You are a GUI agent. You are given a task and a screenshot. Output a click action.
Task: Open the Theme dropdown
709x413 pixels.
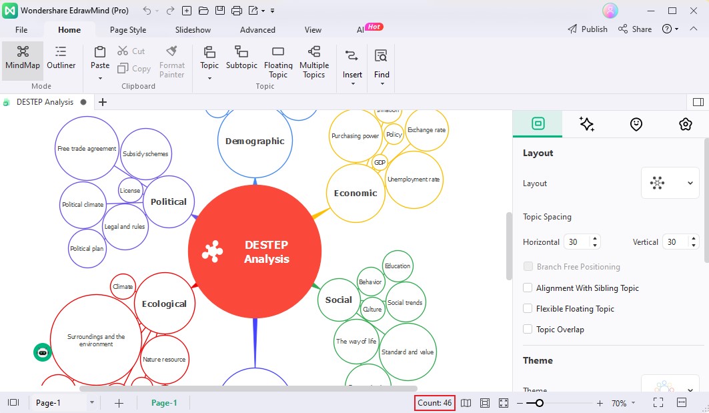[x=670, y=384]
